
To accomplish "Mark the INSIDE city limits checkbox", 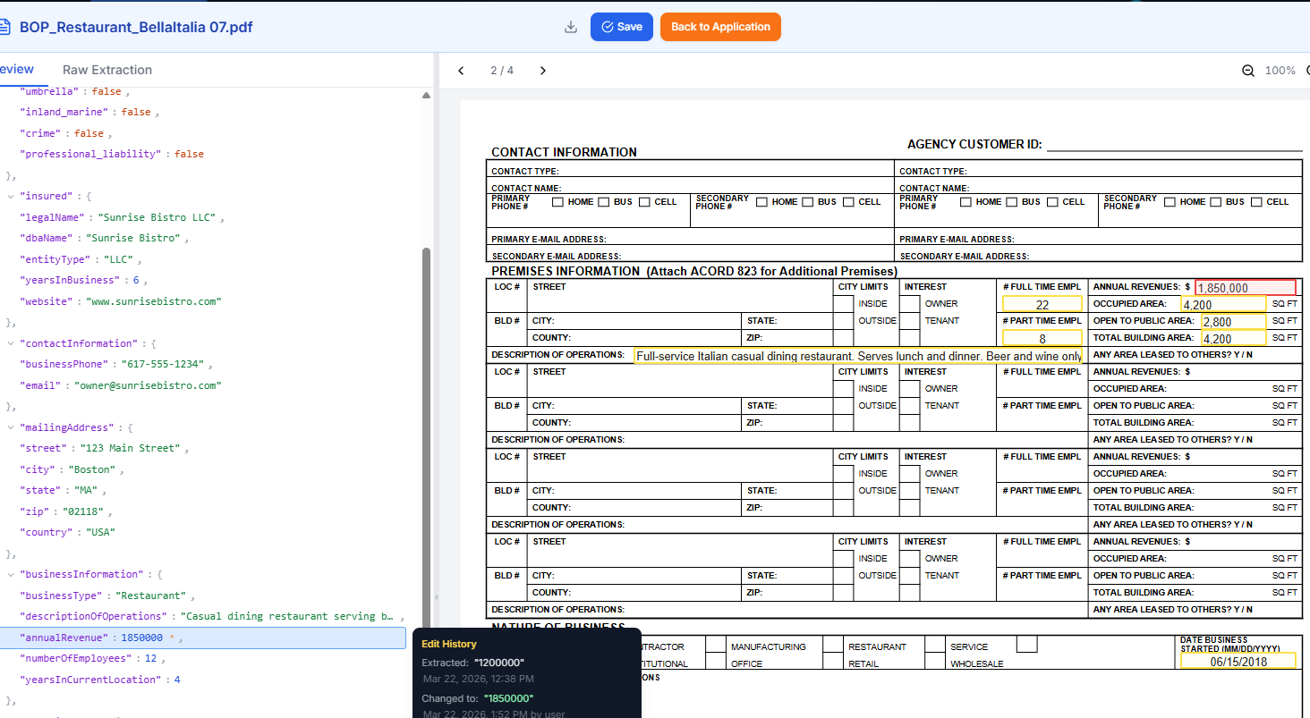I will pyautogui.click(x=842, y=303).
